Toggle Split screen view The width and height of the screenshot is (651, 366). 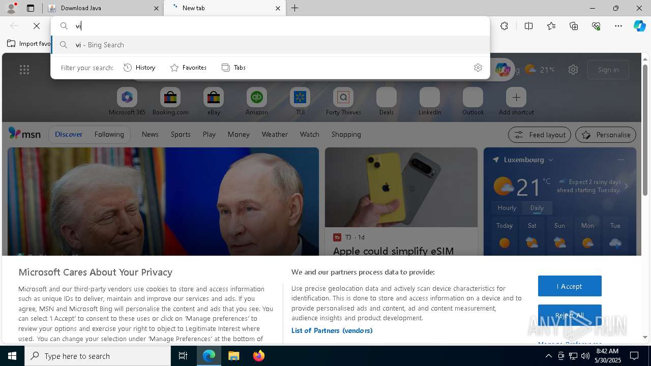point(528,26)
